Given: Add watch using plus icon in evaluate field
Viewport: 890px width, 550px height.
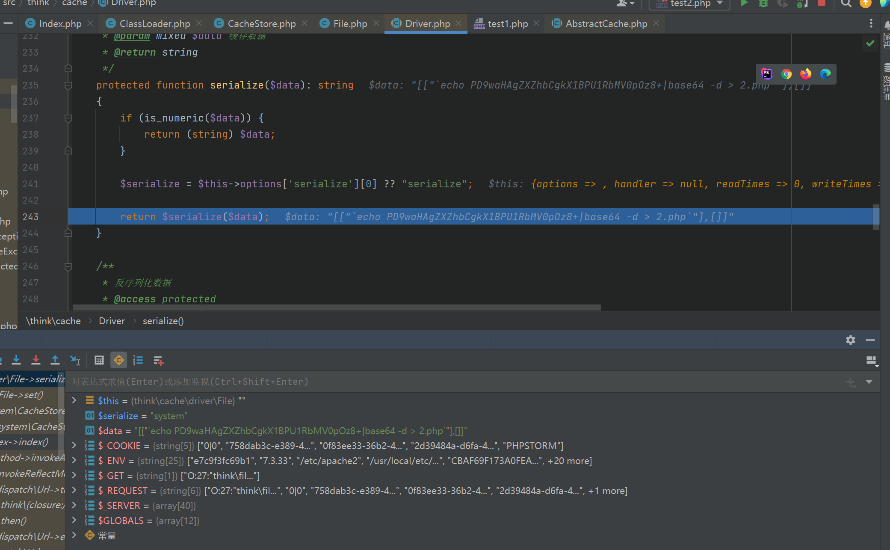Looking at the screenshot, I should (x=851, y=382).
